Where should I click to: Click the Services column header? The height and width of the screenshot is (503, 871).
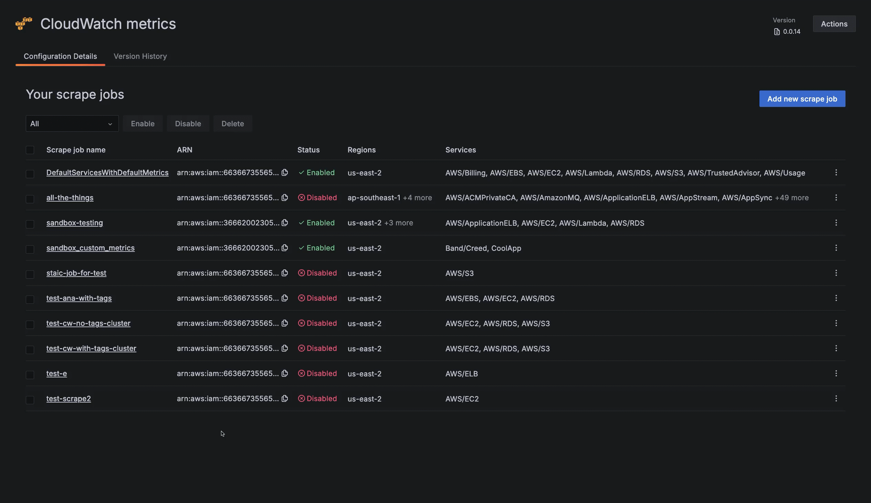click(x=460, y=150)
